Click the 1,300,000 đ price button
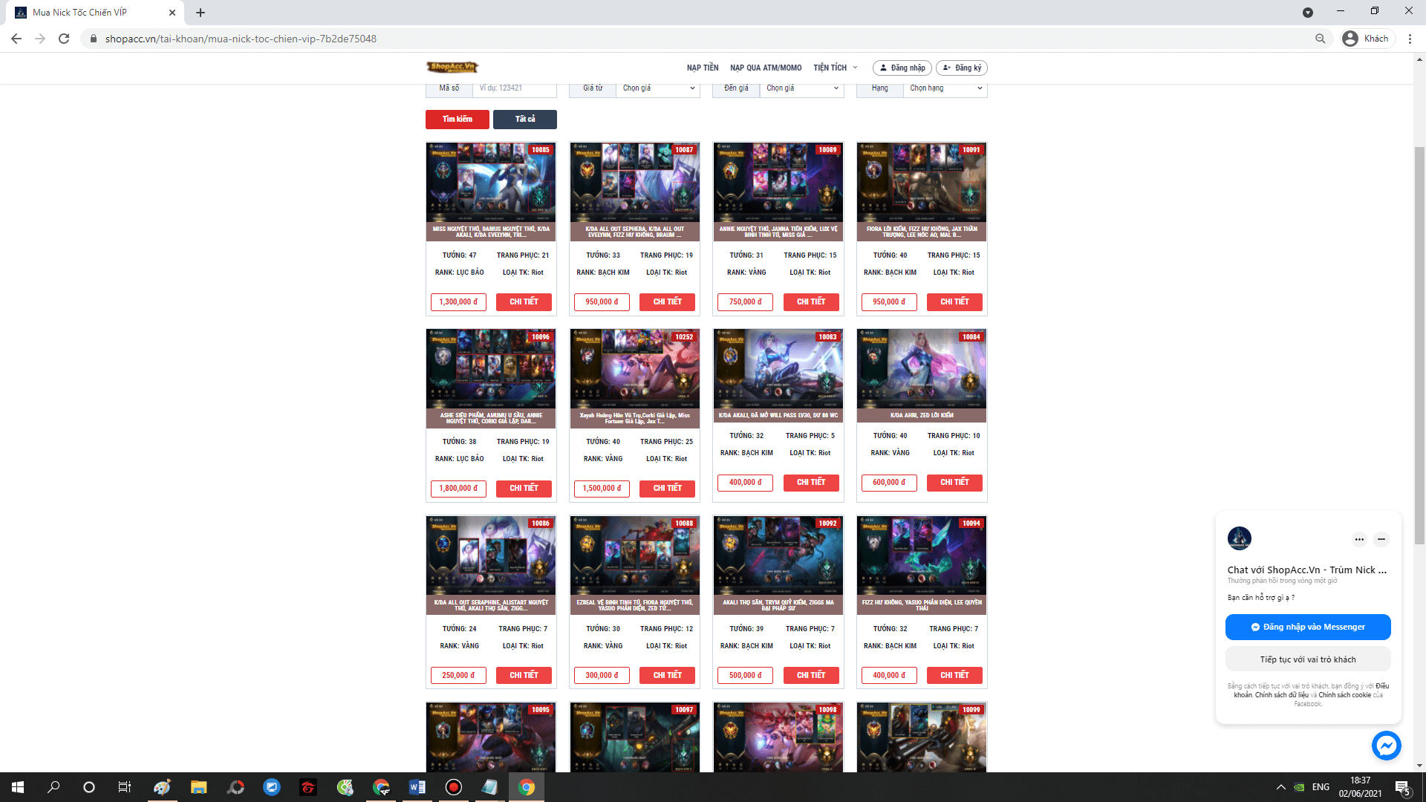Image resolution: width=1426 pixels, height=802 pixels. click(x=458, y=302)
